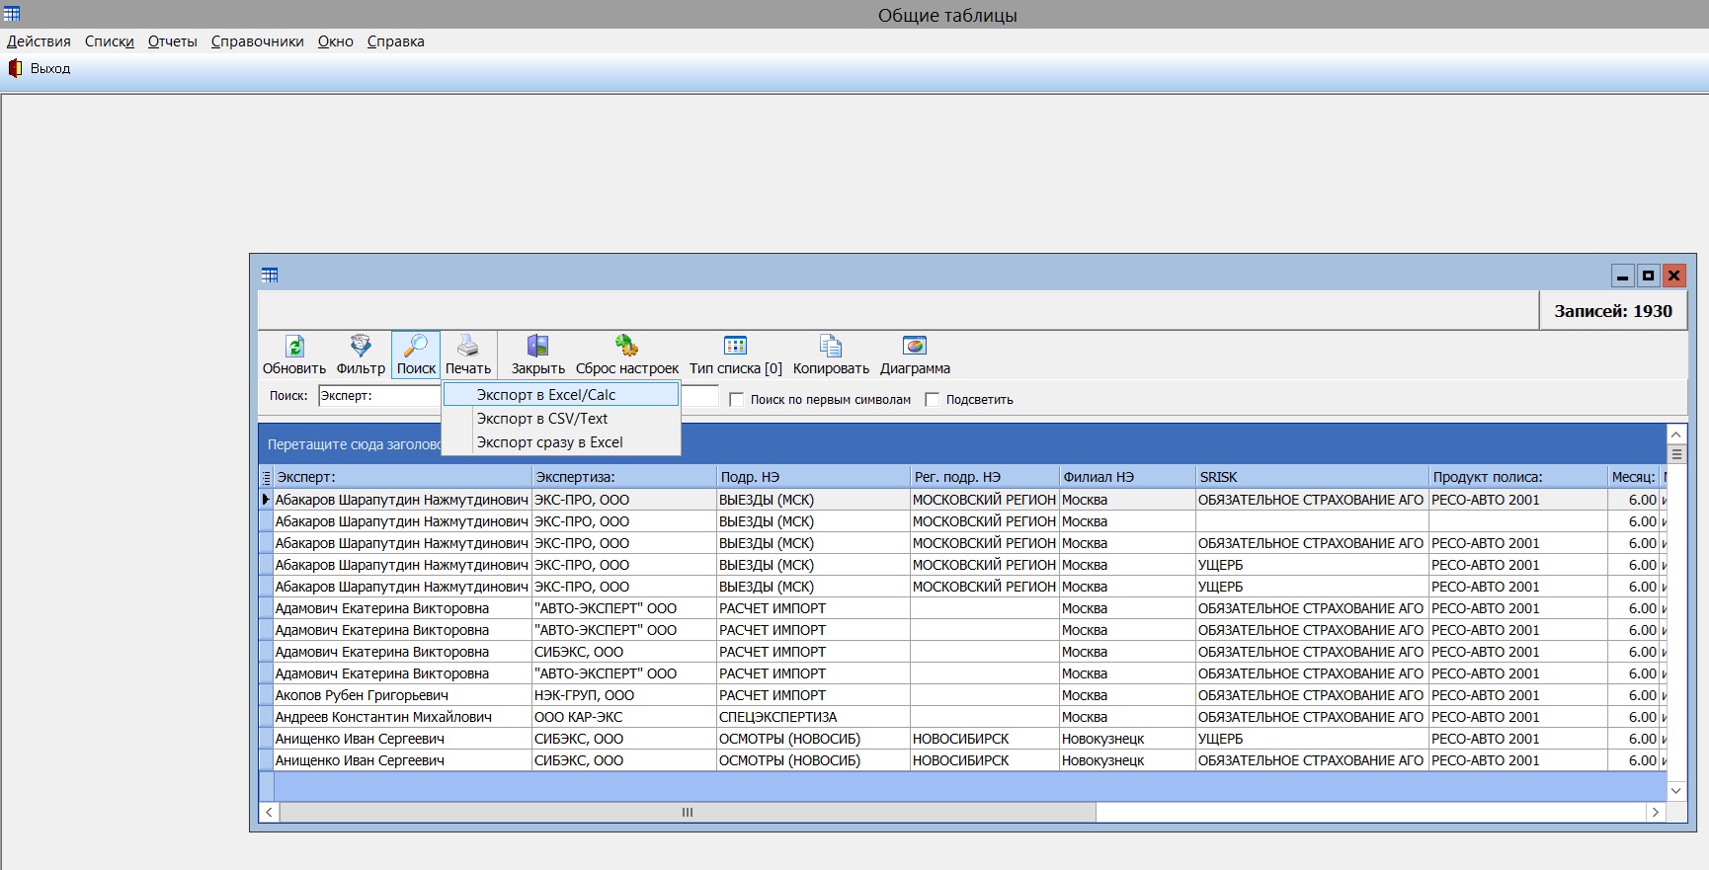Click the table icon in inner window title
The image size is (1709, 870).
(270, 276)
